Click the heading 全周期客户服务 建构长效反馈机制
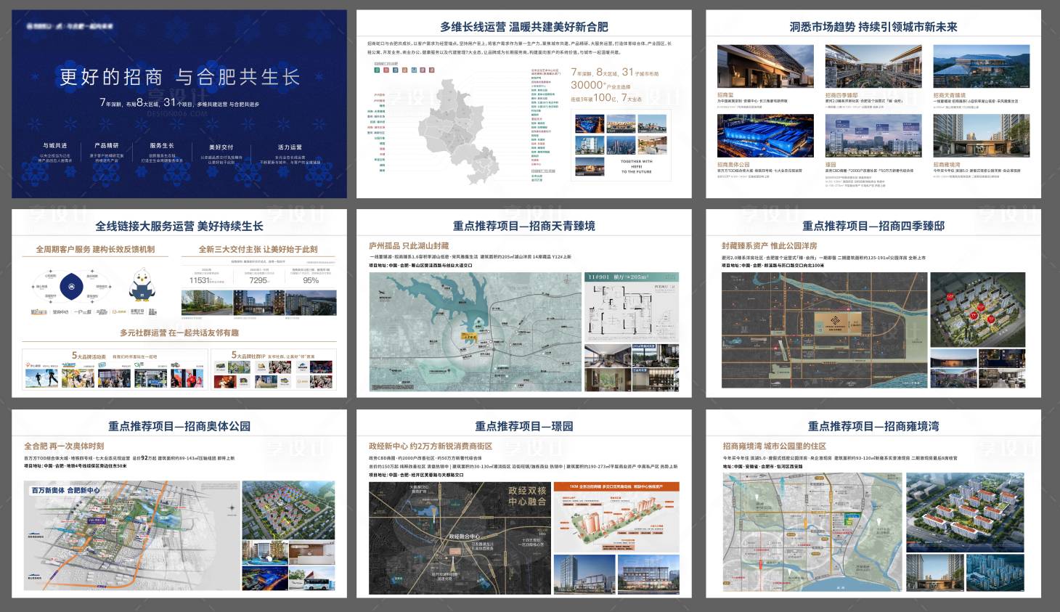Viewport: 1060px width, 612px height. pos(95,249)
